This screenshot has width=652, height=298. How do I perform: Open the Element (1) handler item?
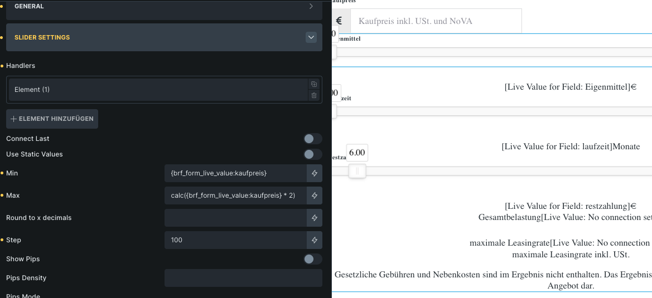tap(156, 90)
